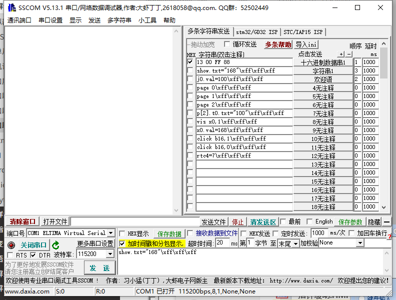The image size is (396, 300).
Task: Click the multi-string list vertical scrollbar thumb
Action: (x=383, y=63)
